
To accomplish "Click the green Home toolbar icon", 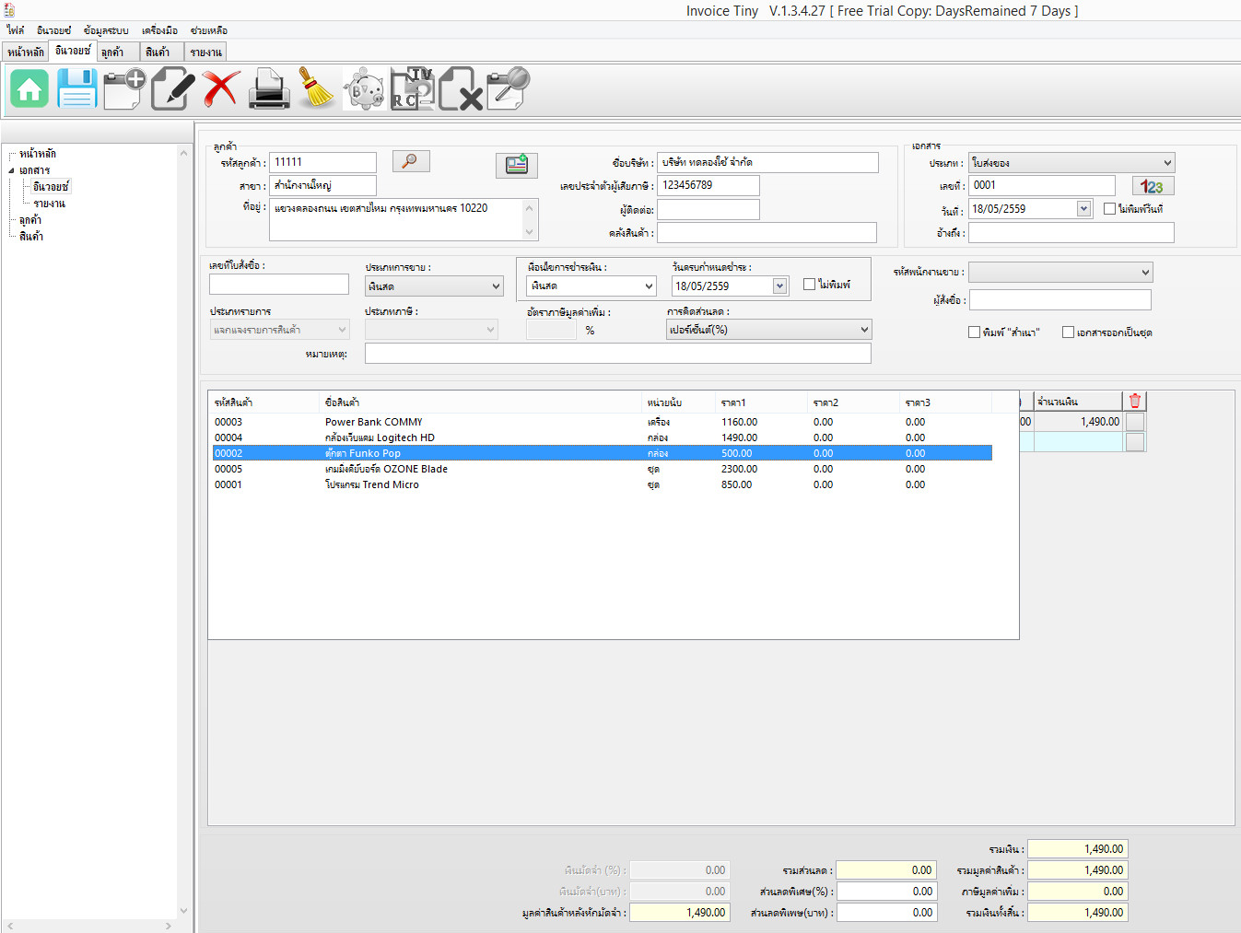I will (x=29, y=89).
